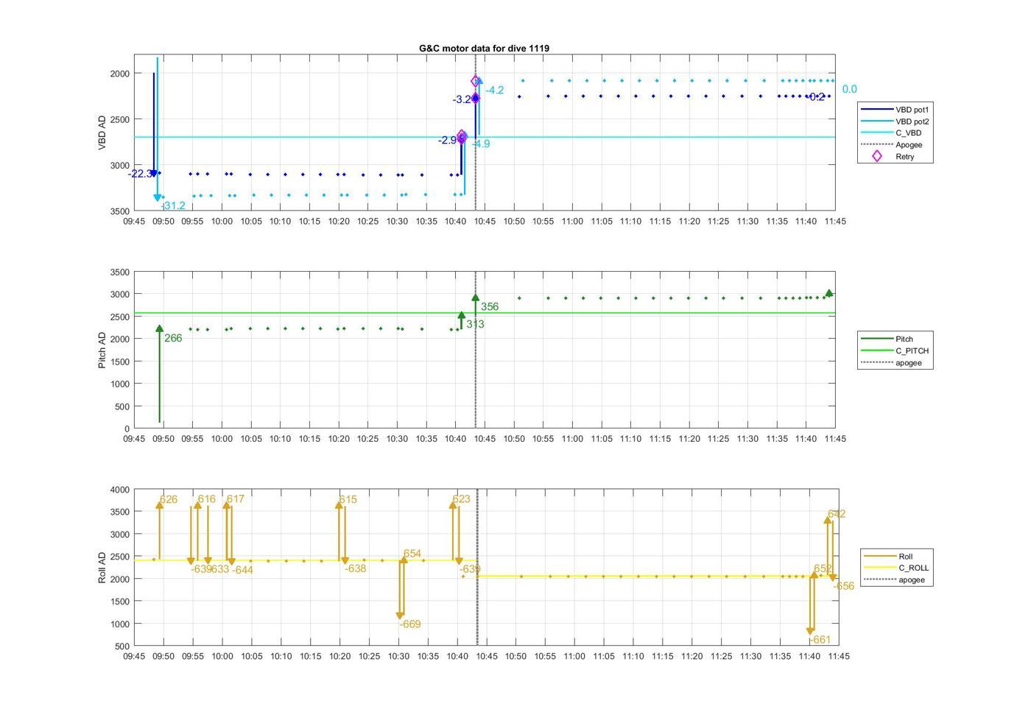Select the 'Pitch' legend entry
1031x726 pixels.
[x=887, y=339]
